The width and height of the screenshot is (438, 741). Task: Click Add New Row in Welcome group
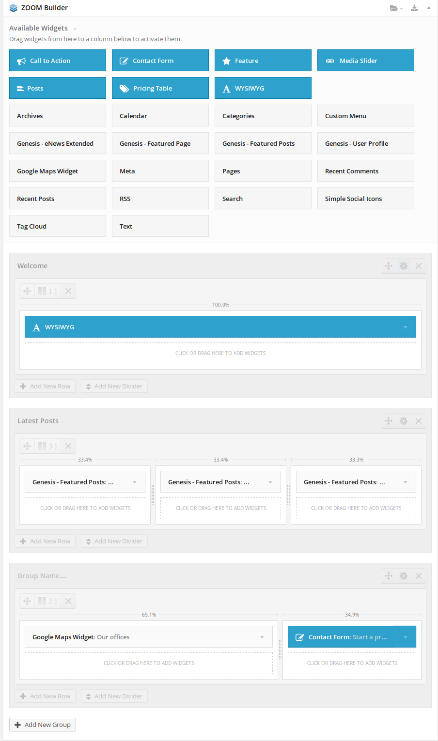[x=45, y=386]
